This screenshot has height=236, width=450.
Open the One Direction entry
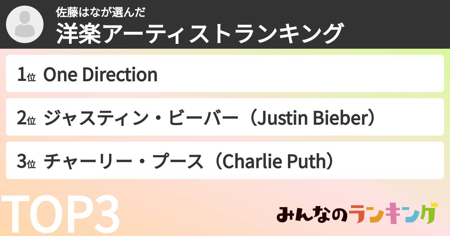pos(100,75)
